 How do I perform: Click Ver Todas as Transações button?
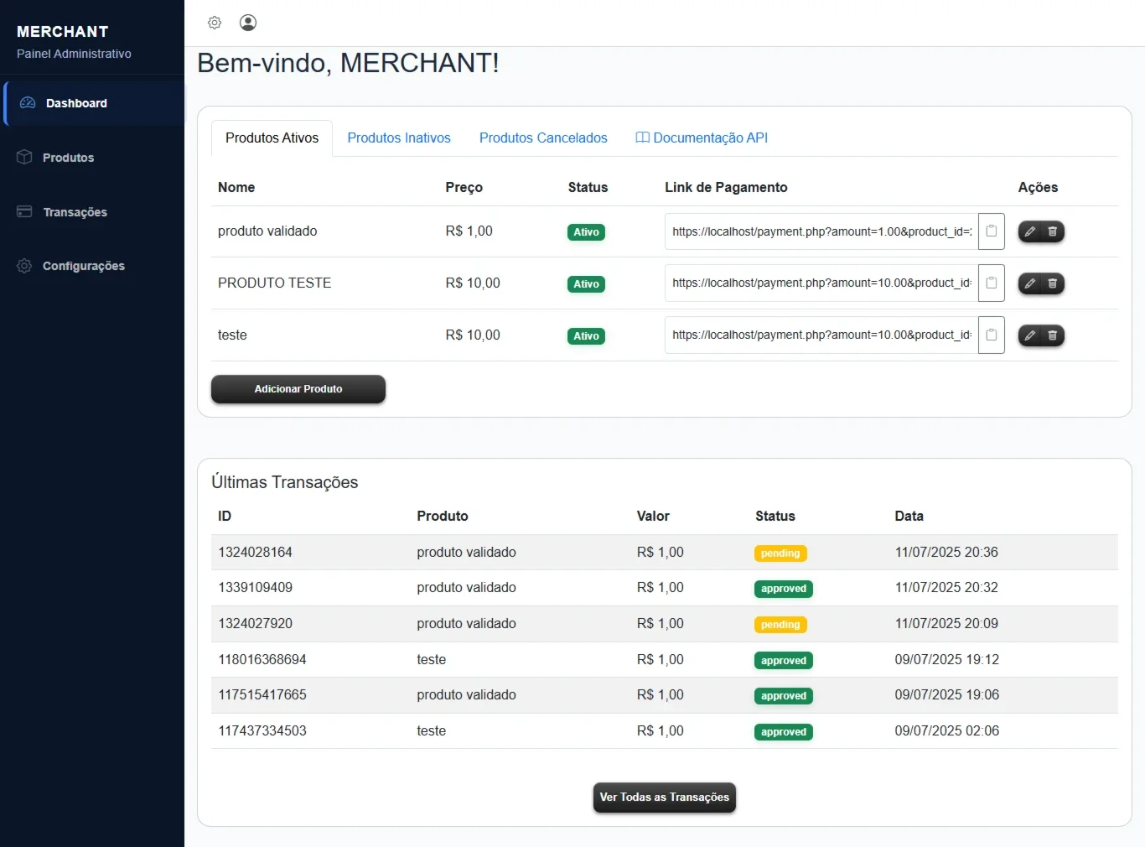pos(665,798)
